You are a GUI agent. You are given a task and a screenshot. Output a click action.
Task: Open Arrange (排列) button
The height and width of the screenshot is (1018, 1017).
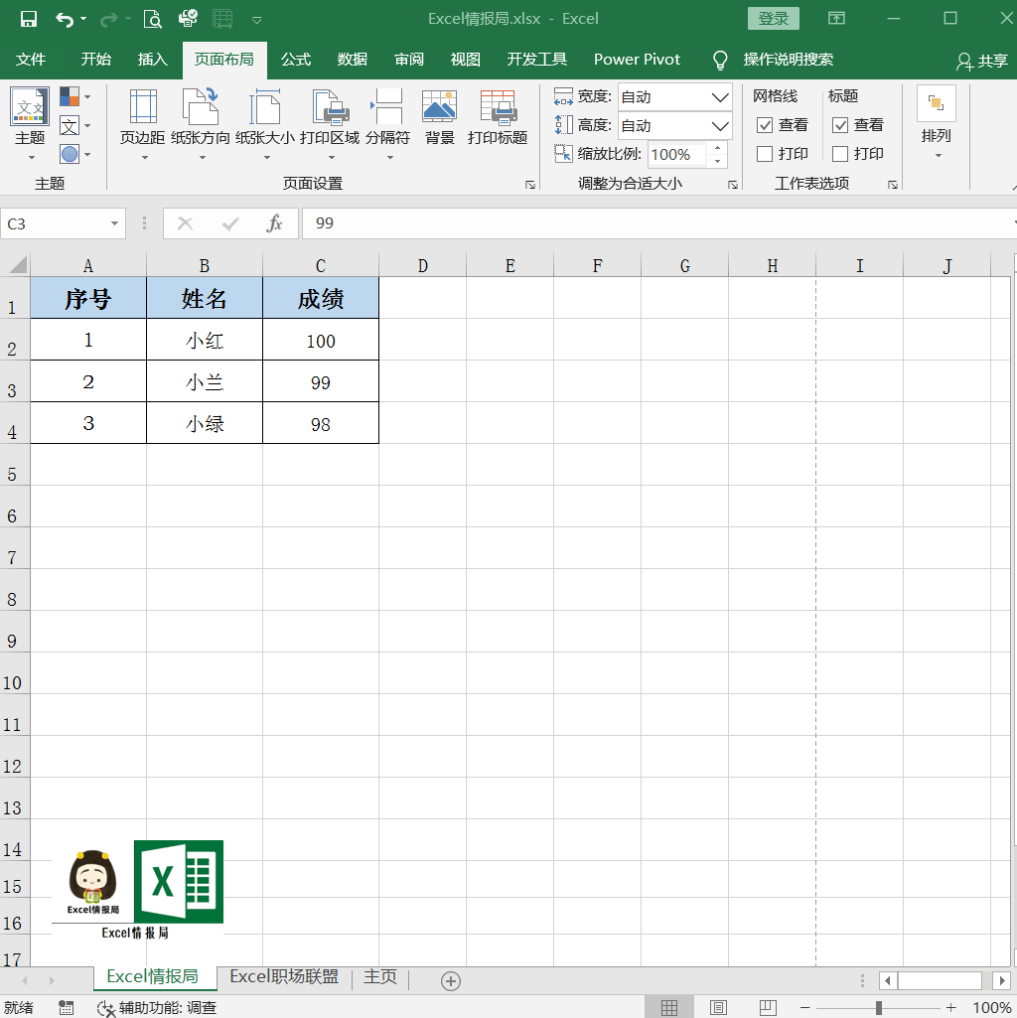(937, 122)
